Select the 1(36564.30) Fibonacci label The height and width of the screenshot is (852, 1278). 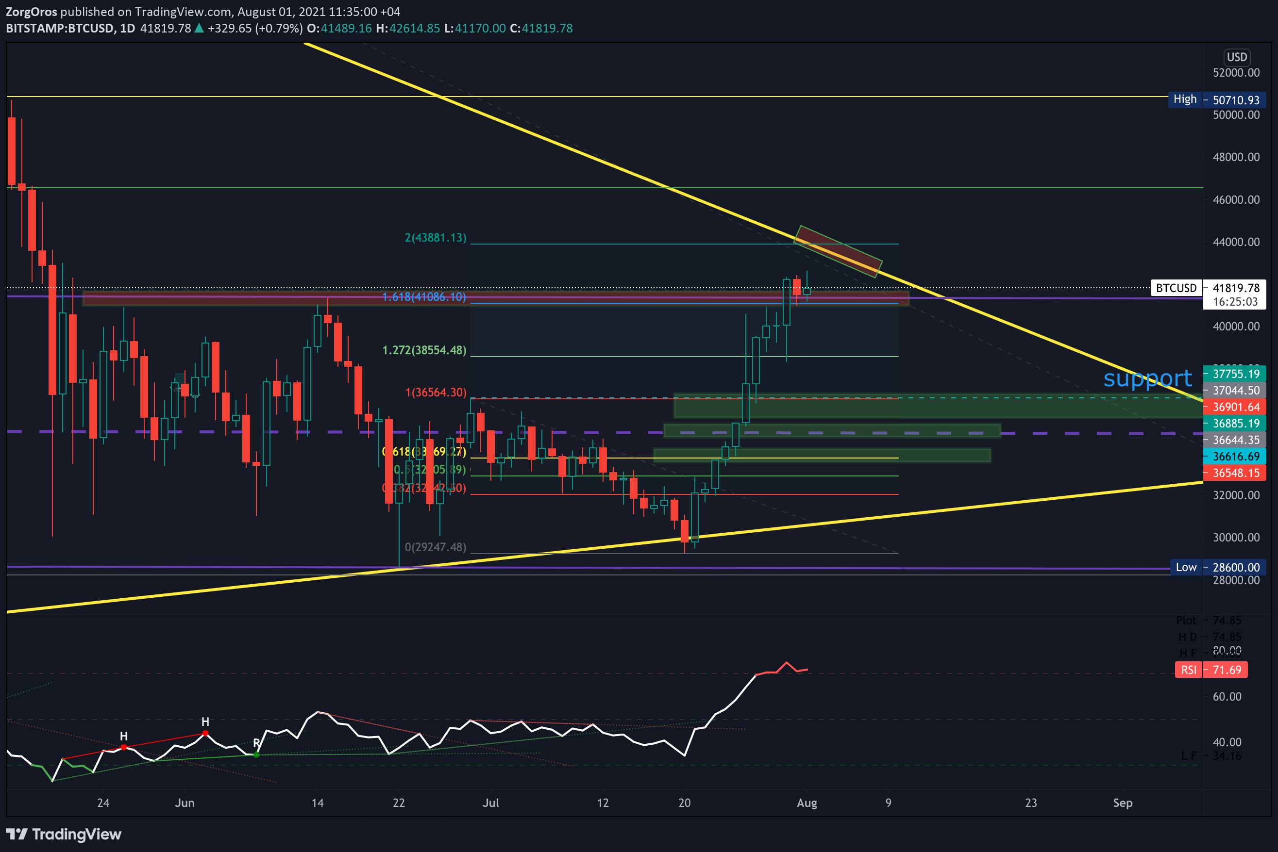coord(436,393)
